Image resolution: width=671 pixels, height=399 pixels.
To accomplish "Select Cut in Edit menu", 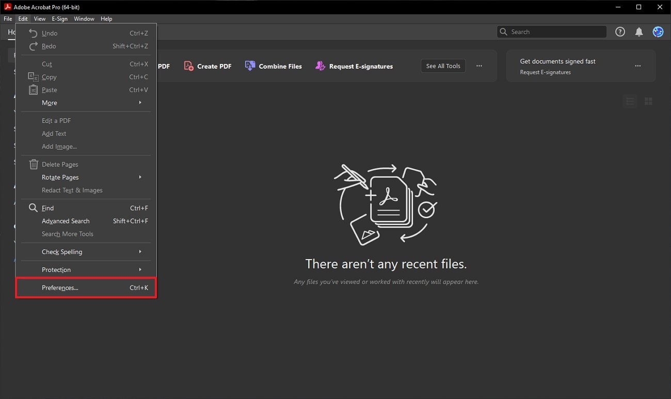I will [x=86, y=64].
